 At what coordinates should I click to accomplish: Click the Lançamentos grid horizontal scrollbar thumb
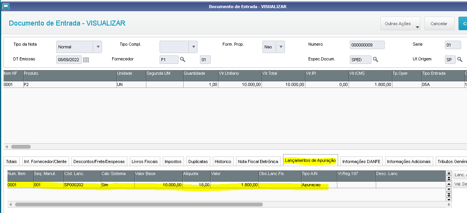(139, 204)
